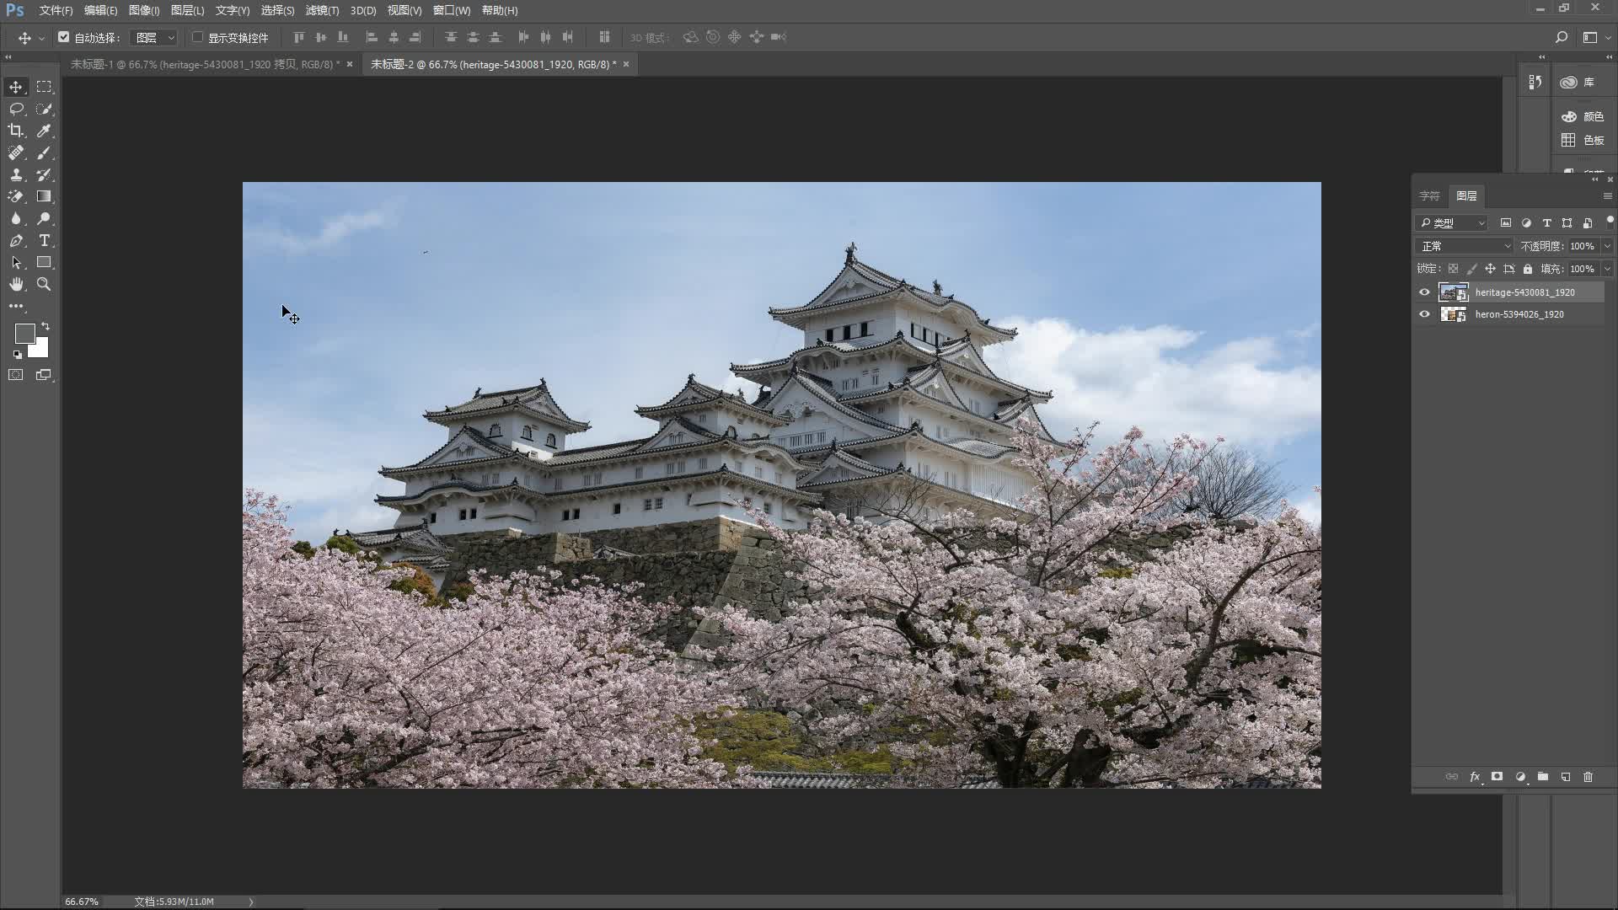Open Move tool preset picker arrow
This screenshot has width=1618, height=910.
click(41, 38)
